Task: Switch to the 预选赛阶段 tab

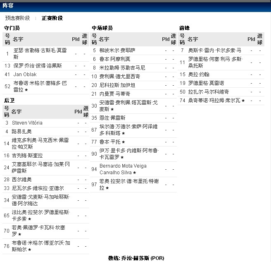Action: tap(17, 18)
